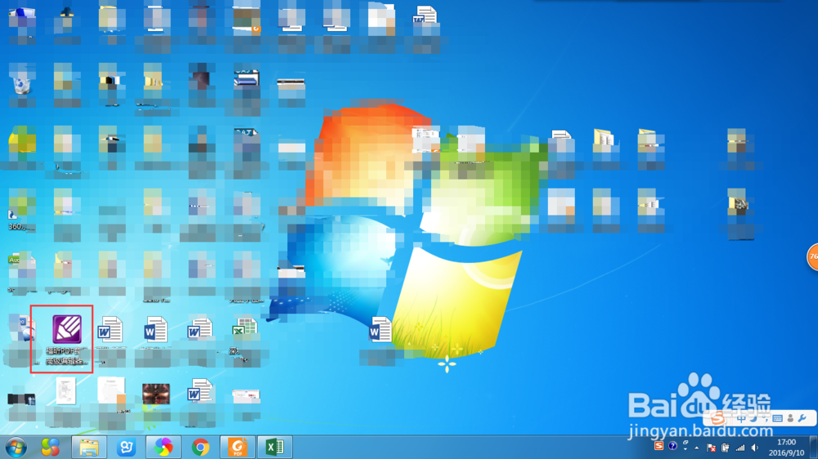Screen dimensions: 818x459
Task: Click the orange 76 floating ball at screen edge
Action: [813, 256]
